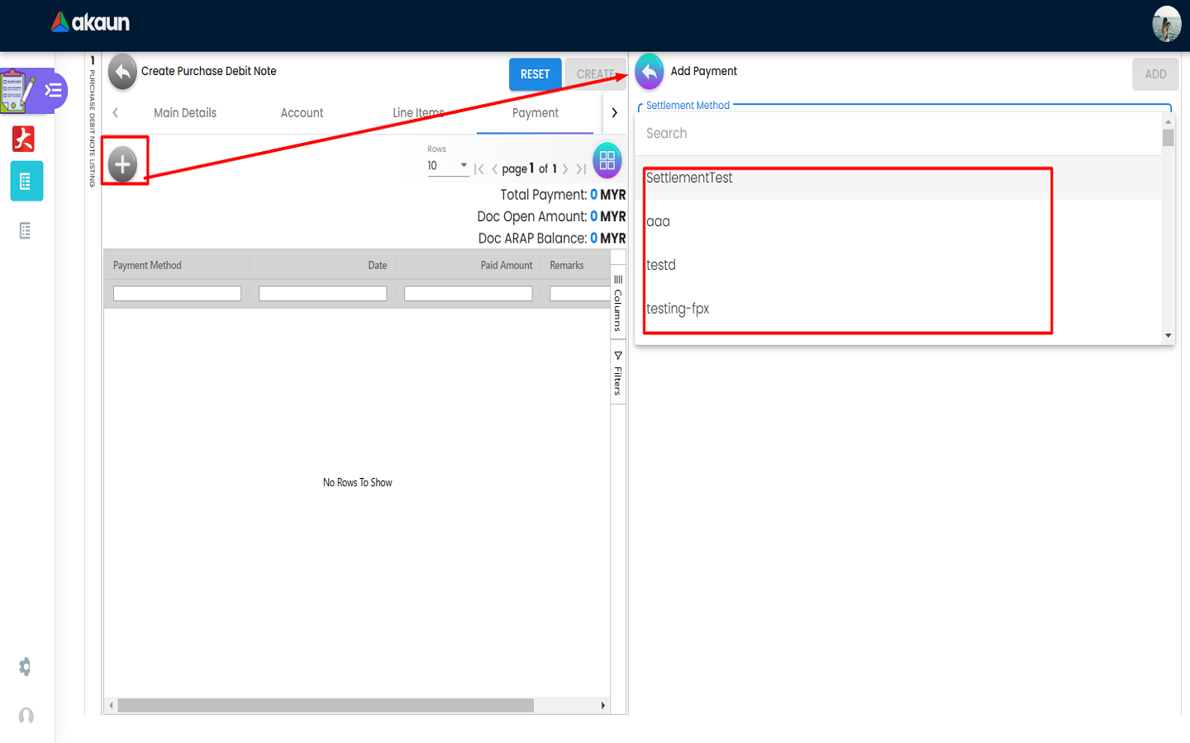Focus the Date filter input
This screenshot has width=1190, height=743.
(x=322, y=294)
